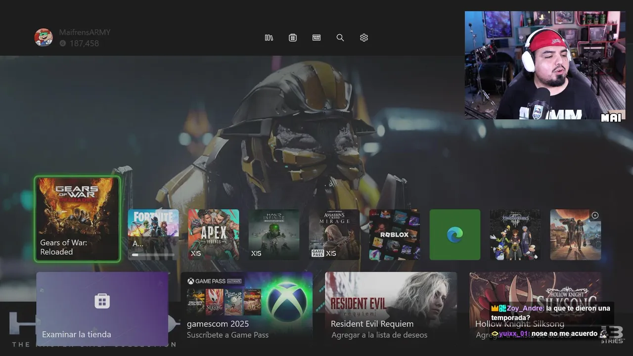Screen dimensions: 633x356
Task: Launch Gears of War: Reloaded tile
Action: coord(77,219)
